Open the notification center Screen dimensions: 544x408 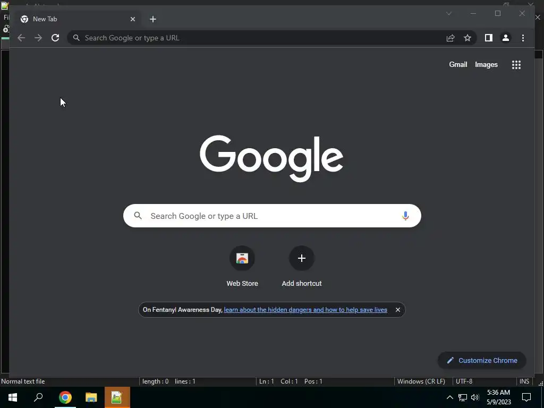pos(526,397)
